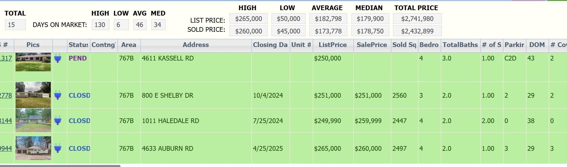
Task: Open the photo thumbnail for 1011 Haledale Rd
Action: (x=33, y=120)
